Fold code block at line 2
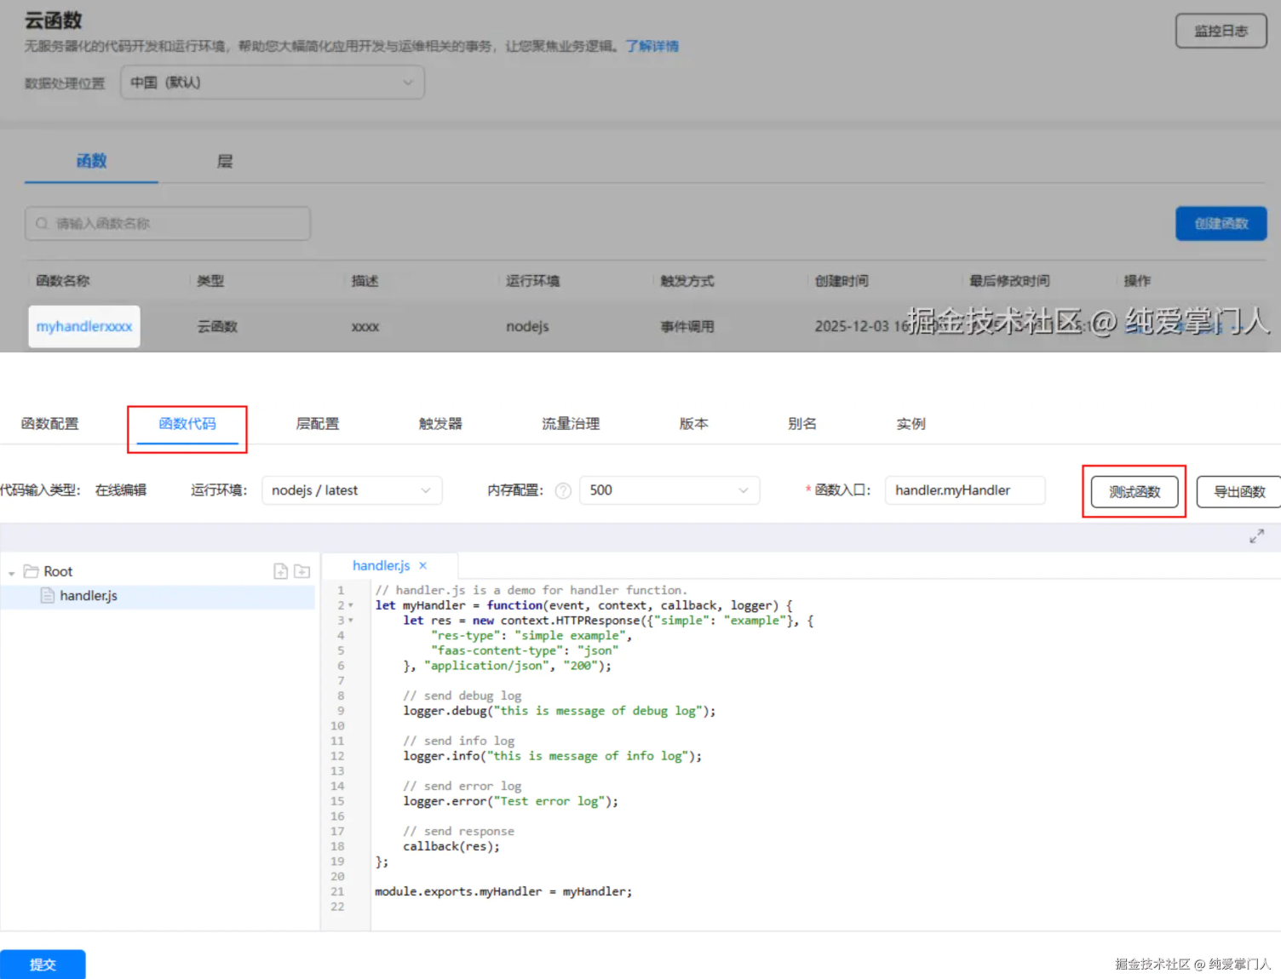Screen dimensions: 1281x979 (351, 605)
